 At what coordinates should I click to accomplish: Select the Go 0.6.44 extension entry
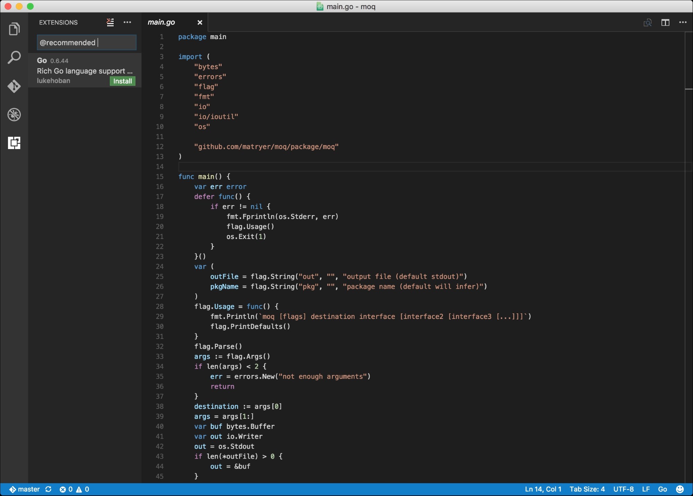pyautogui.click(x=85, y=70)
